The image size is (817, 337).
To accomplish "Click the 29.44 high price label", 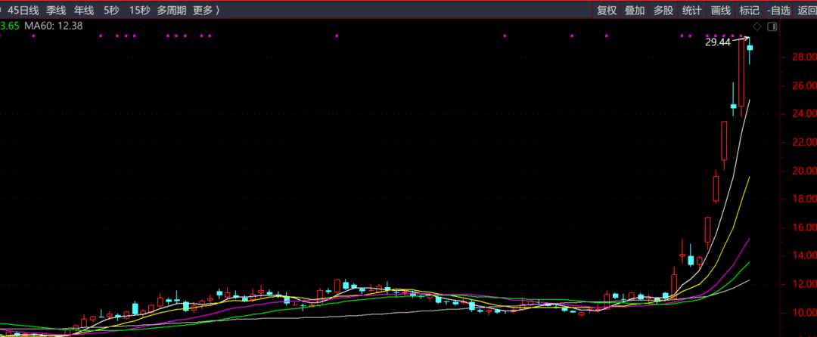I will point(717,42).
